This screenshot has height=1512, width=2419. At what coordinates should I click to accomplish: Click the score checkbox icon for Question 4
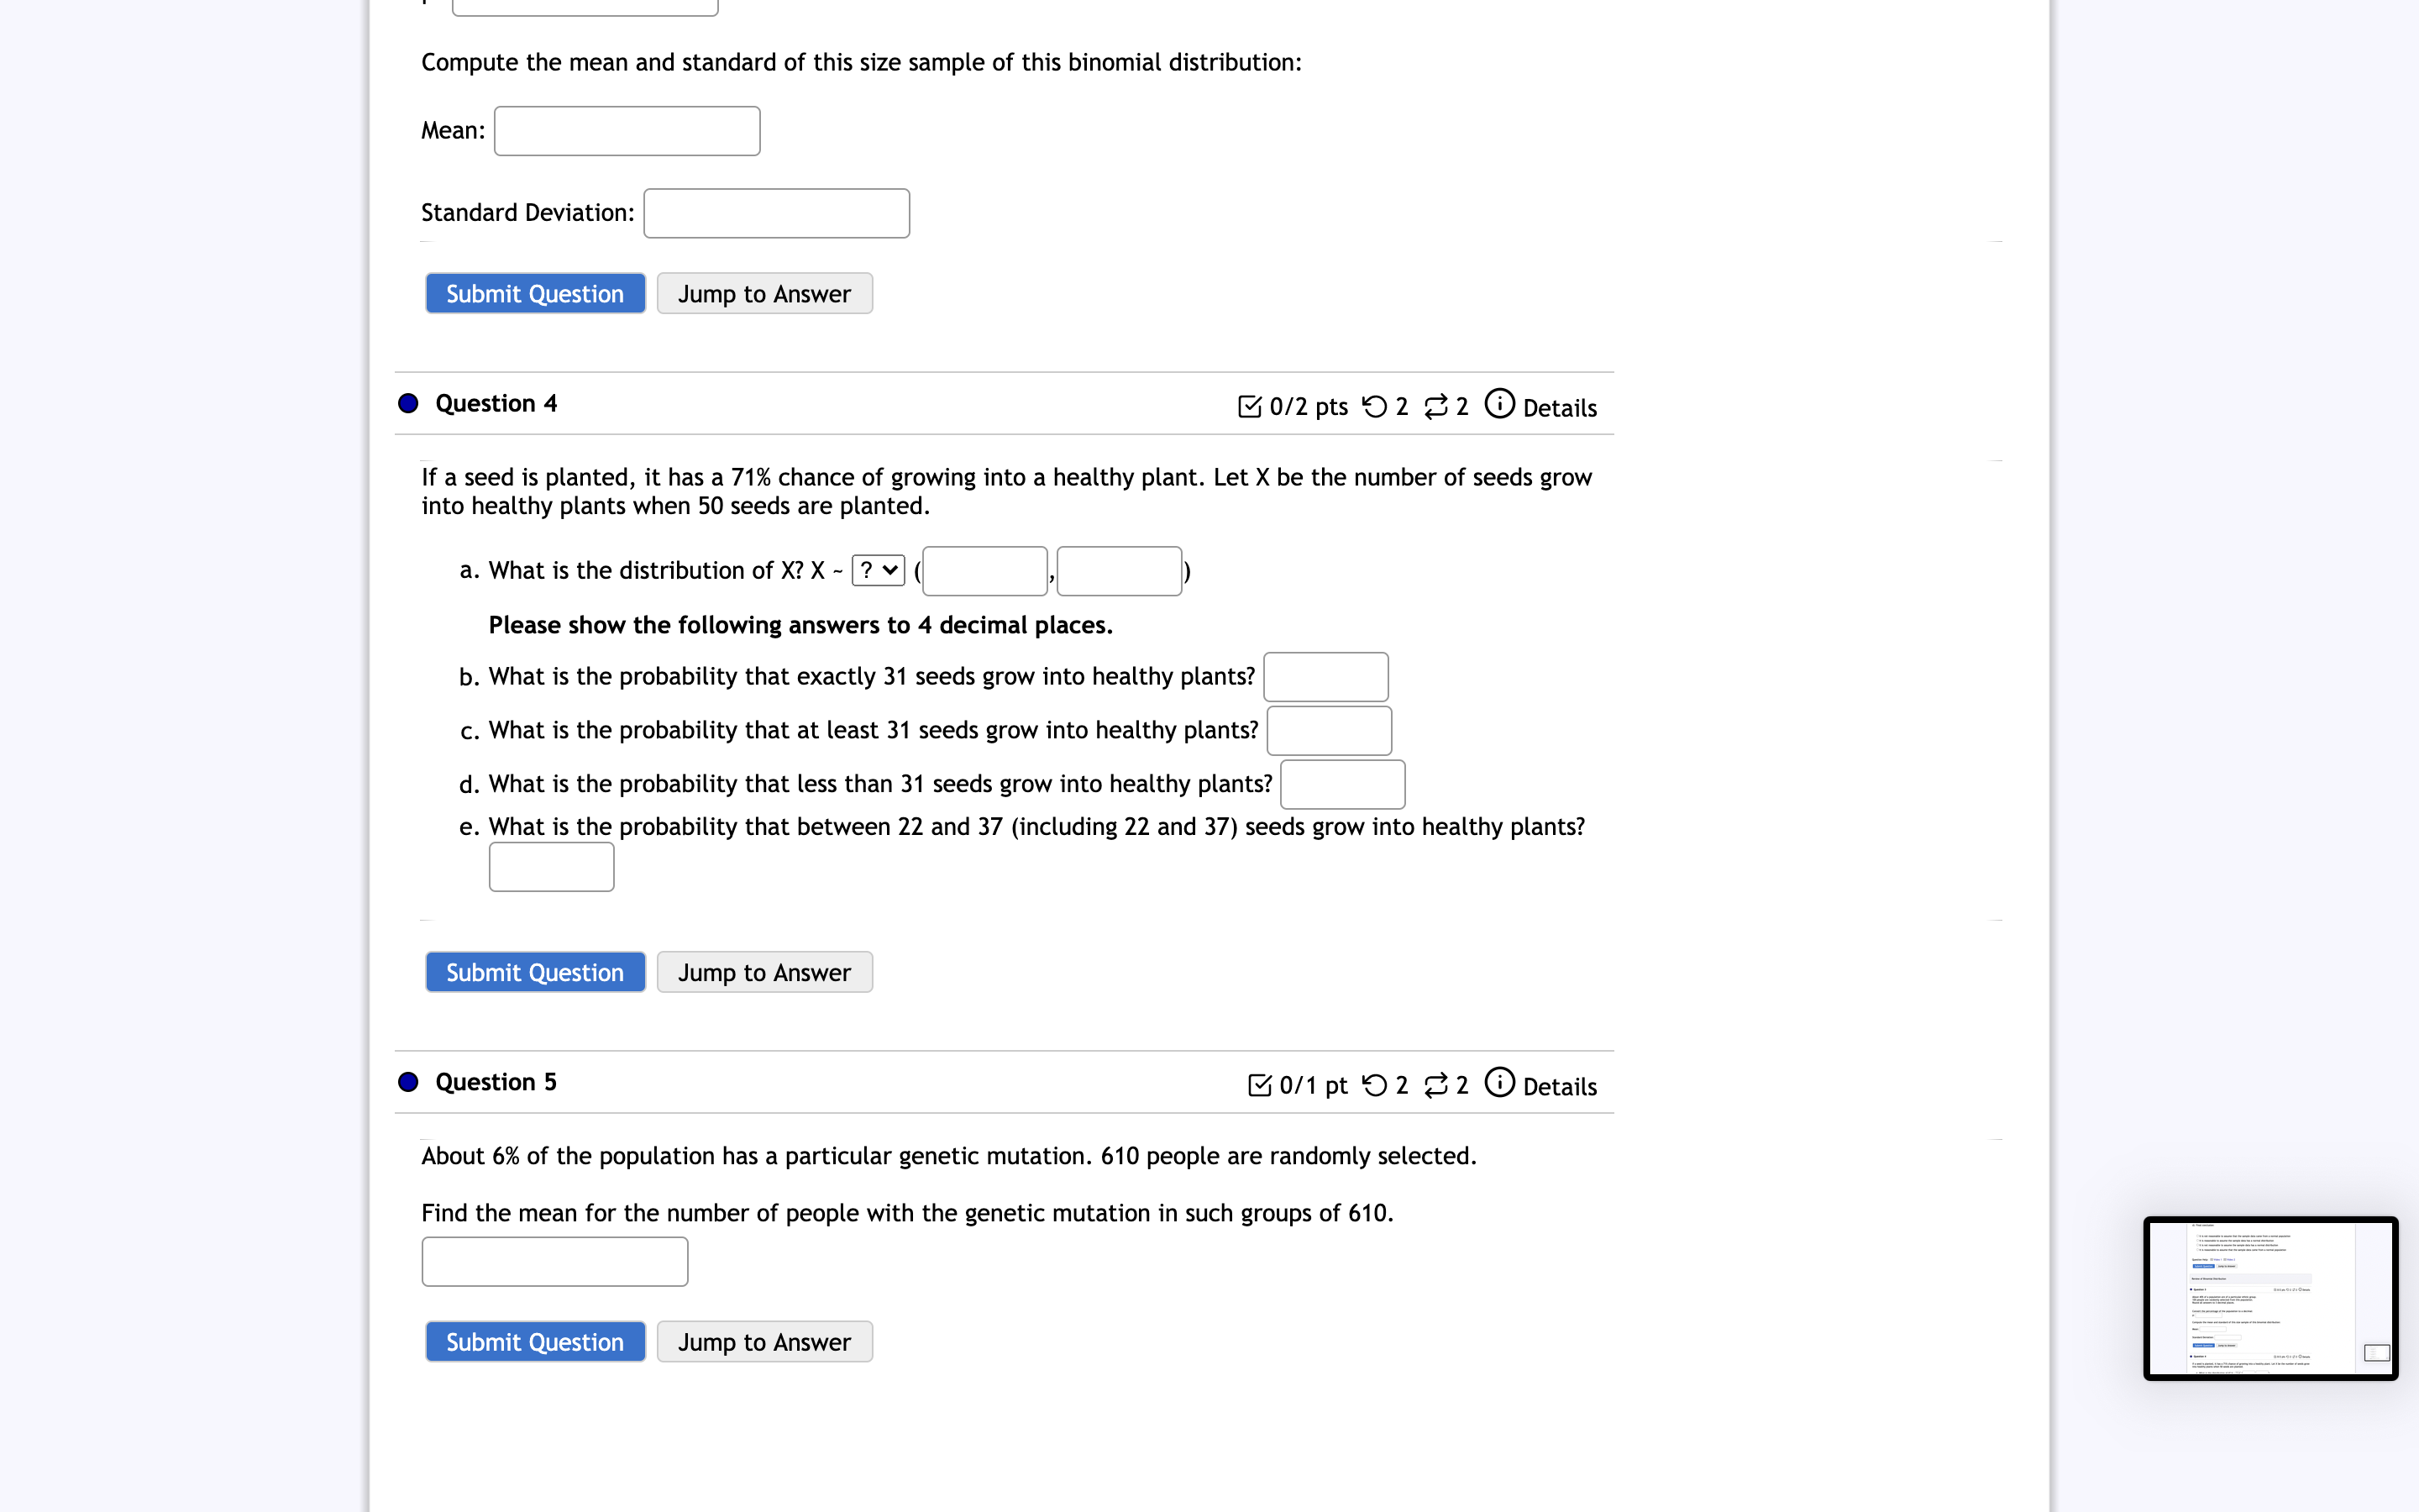[x=1250, y=406]
